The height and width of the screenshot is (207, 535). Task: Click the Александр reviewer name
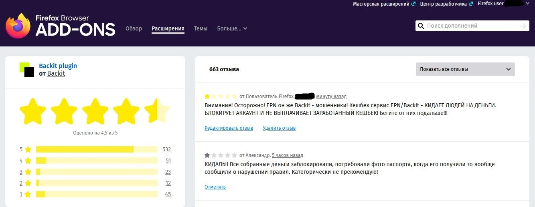[257, 155]
